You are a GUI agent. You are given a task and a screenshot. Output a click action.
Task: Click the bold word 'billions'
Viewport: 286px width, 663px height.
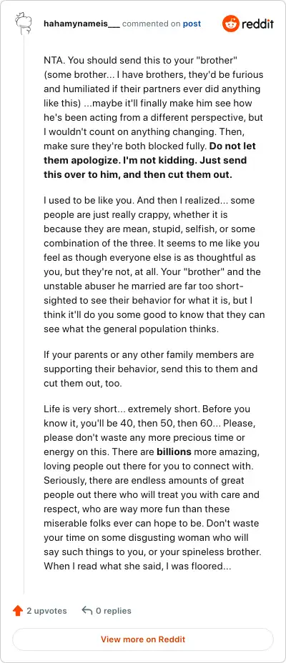174,452
